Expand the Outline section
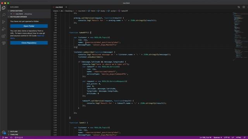The image size is (248, 139). tap(14, 132)
